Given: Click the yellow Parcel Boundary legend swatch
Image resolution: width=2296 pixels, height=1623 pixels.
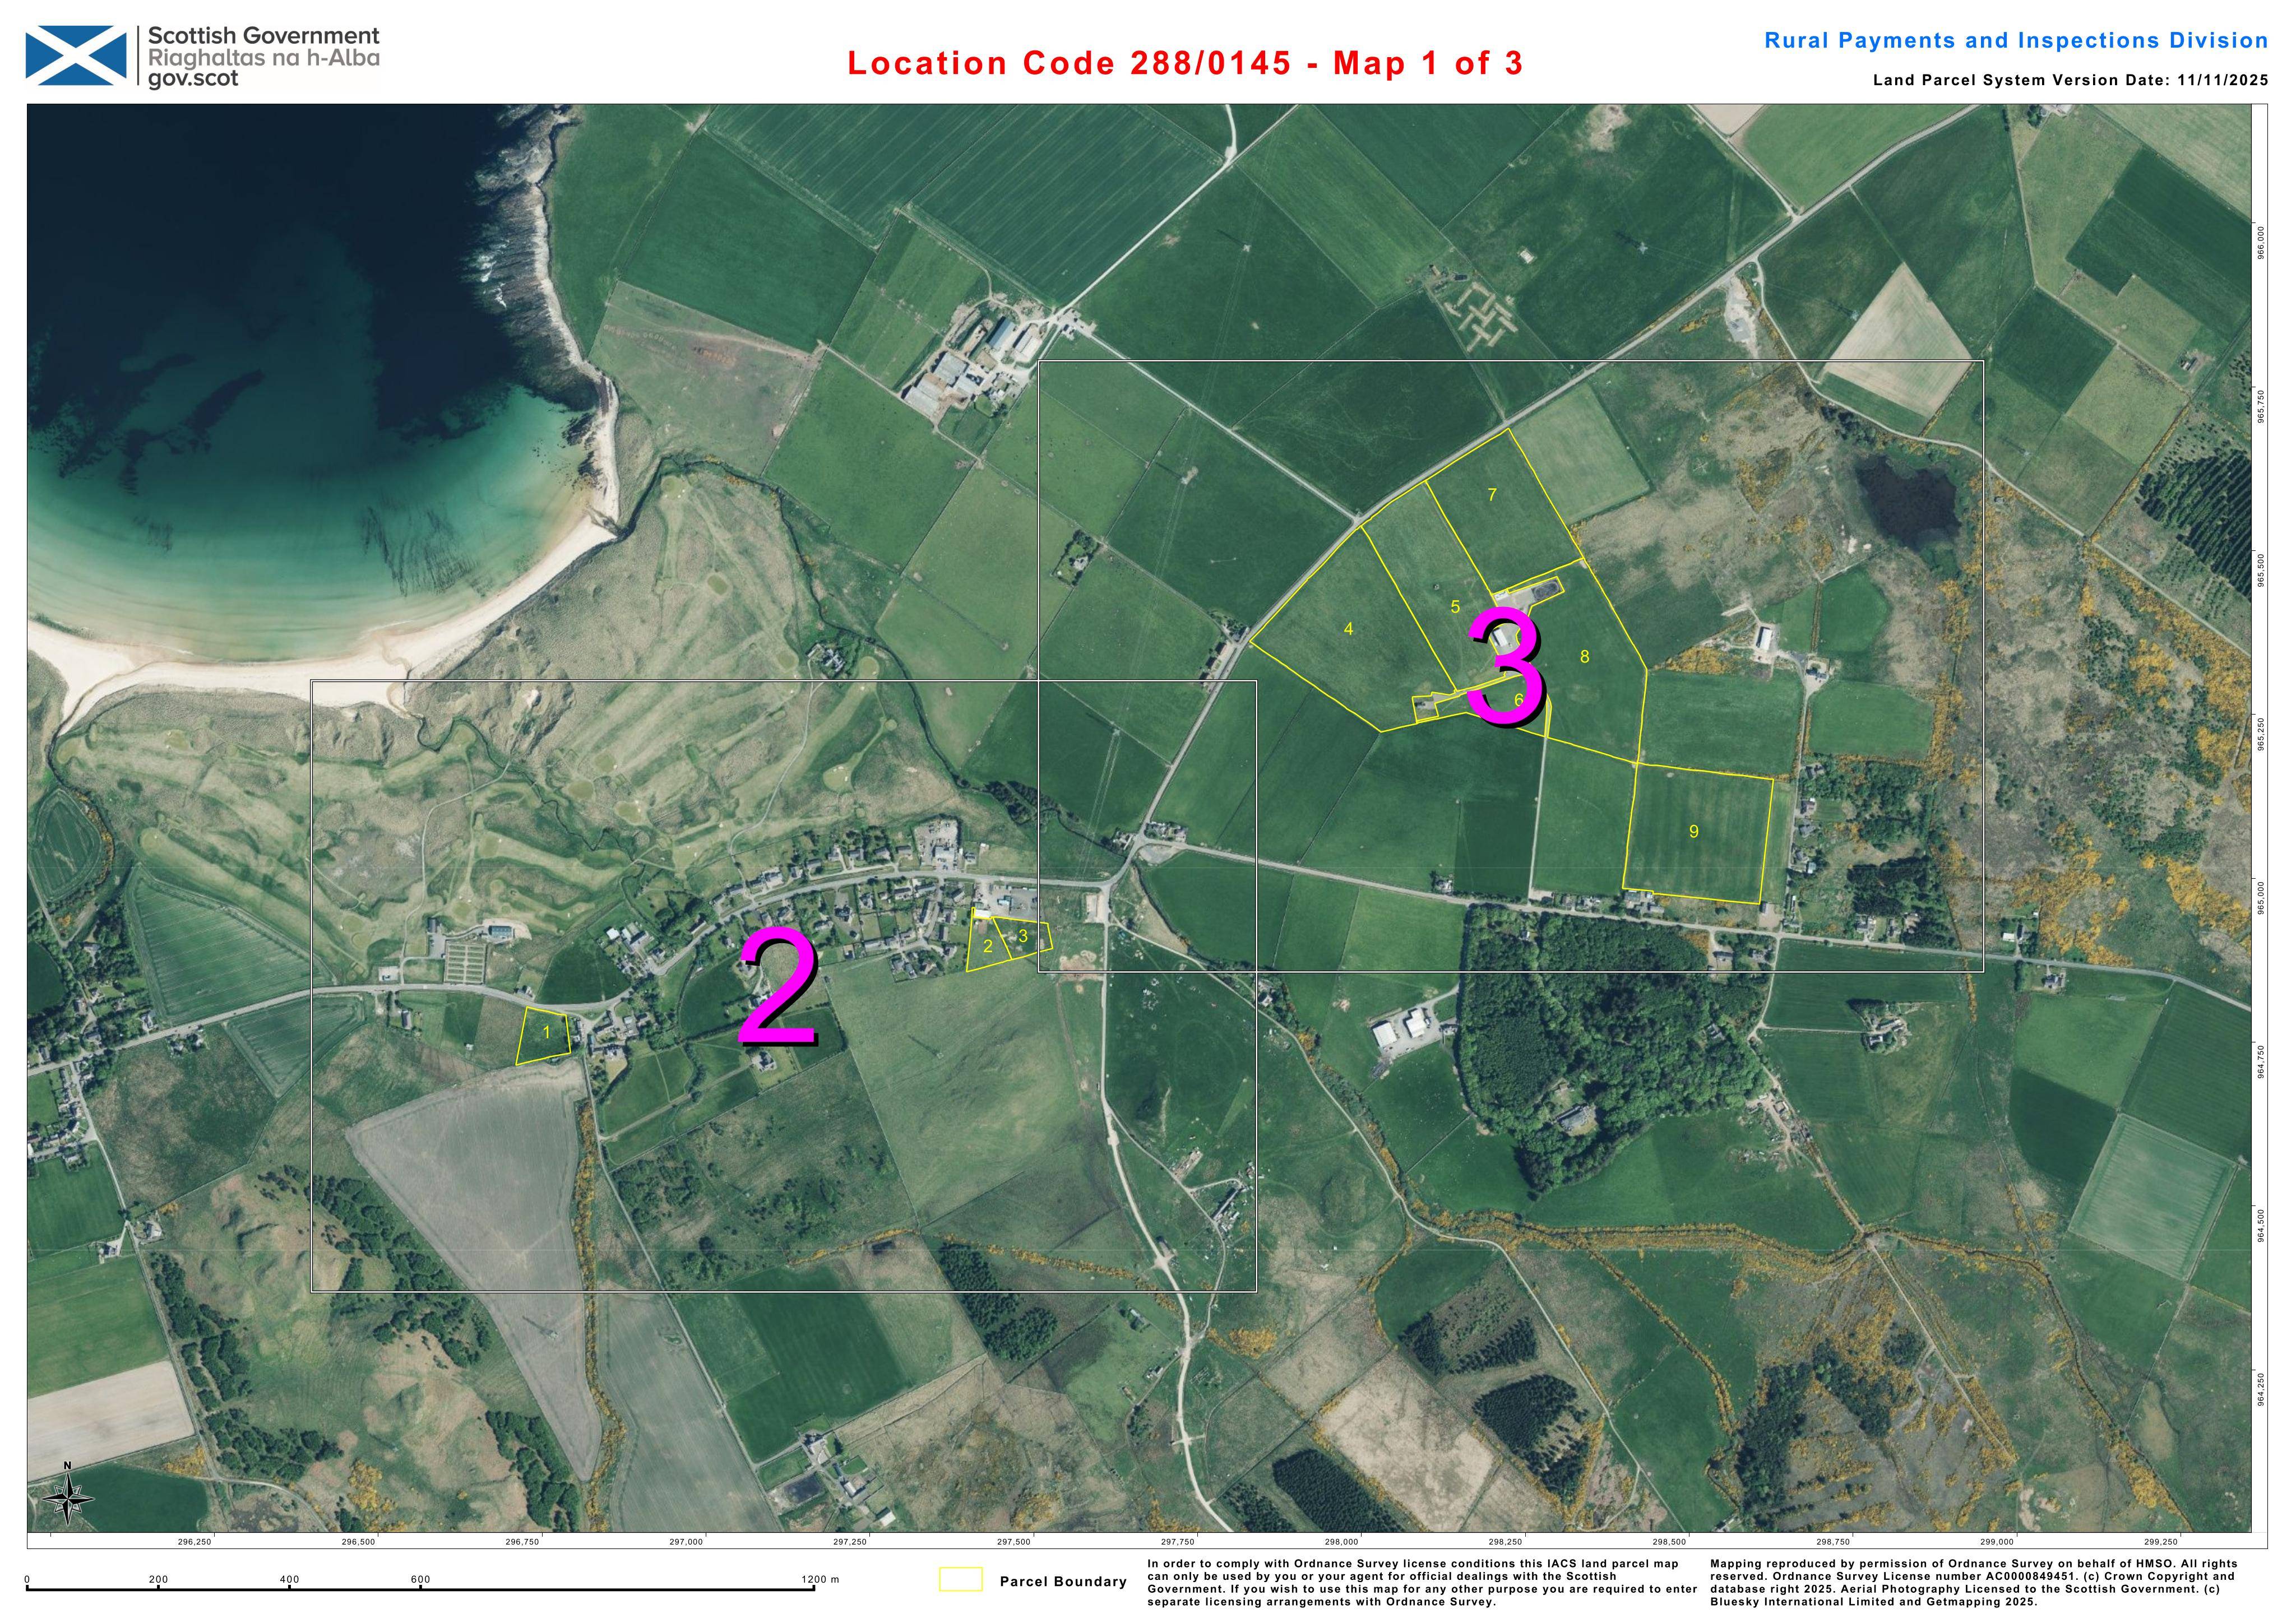Looking at the screenshot, I should (960, 1579).
